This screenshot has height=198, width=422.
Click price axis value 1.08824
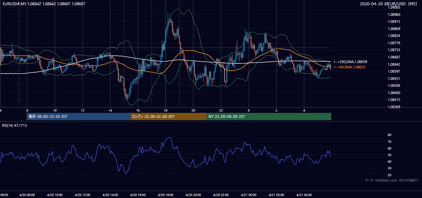coord(394,36)
